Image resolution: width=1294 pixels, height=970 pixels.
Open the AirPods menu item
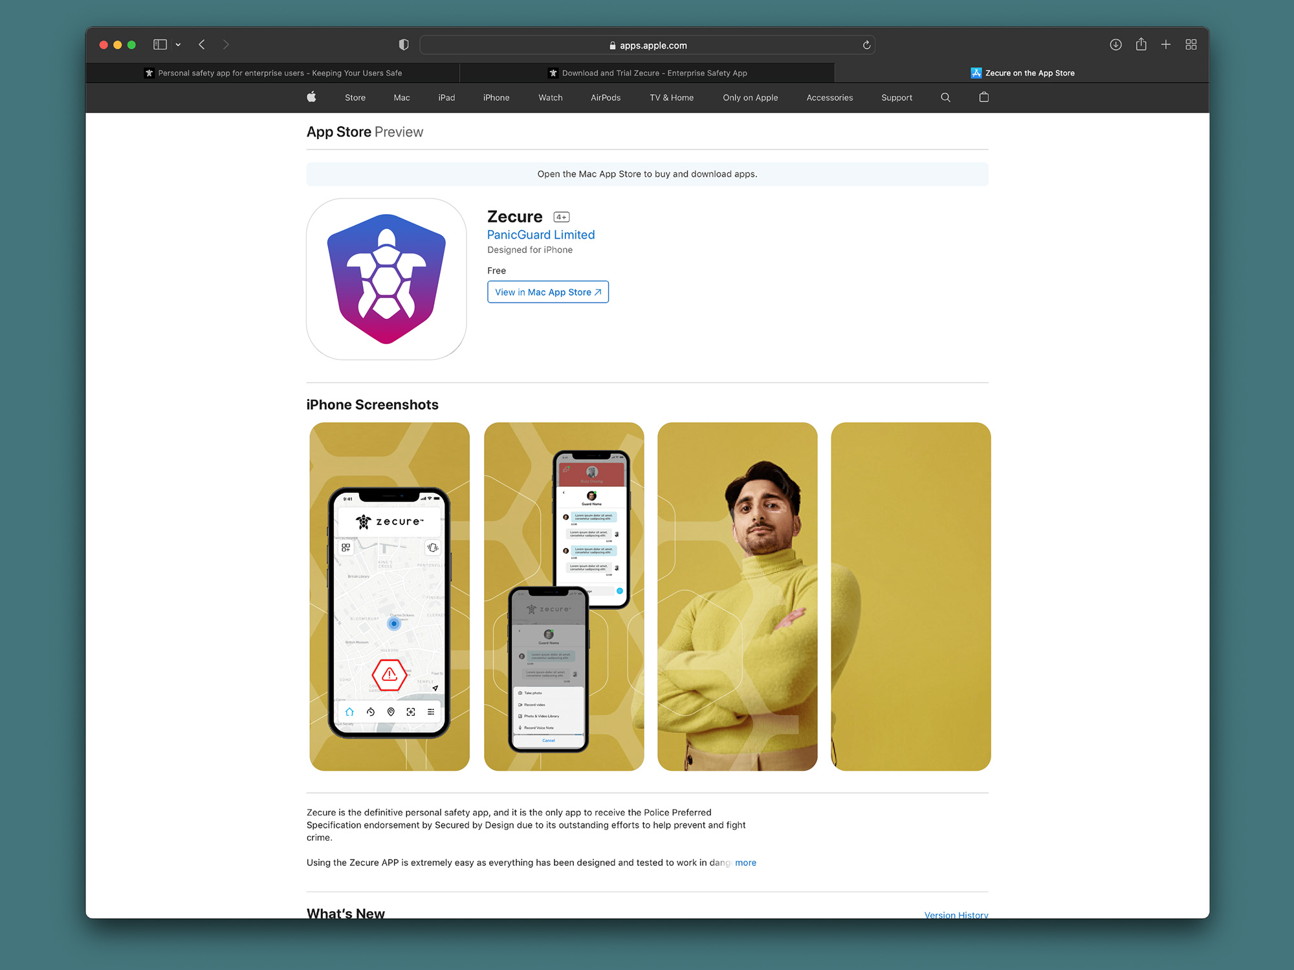(x=606, y=98)
